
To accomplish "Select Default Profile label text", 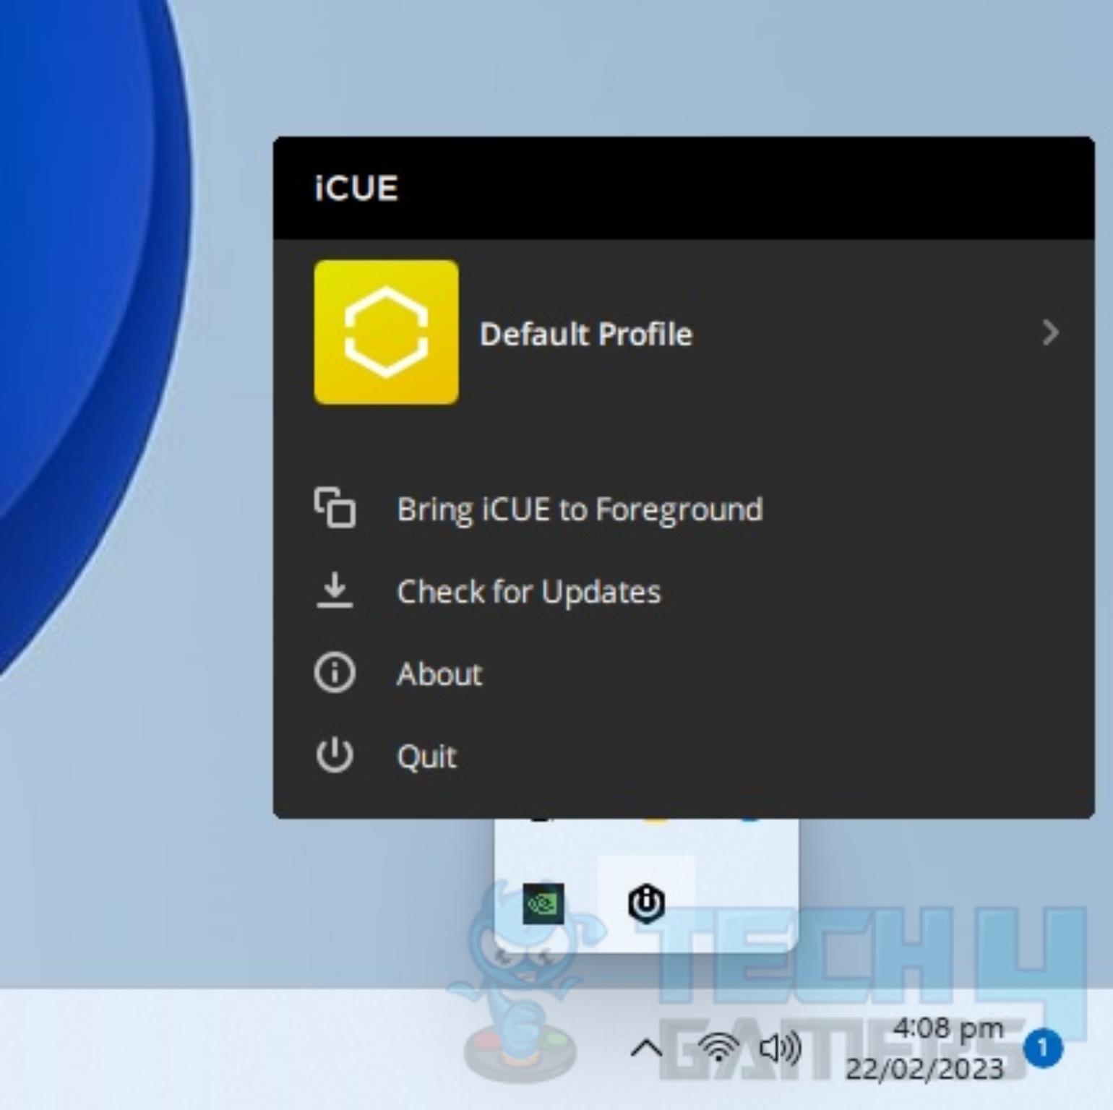I will [586, 334].
